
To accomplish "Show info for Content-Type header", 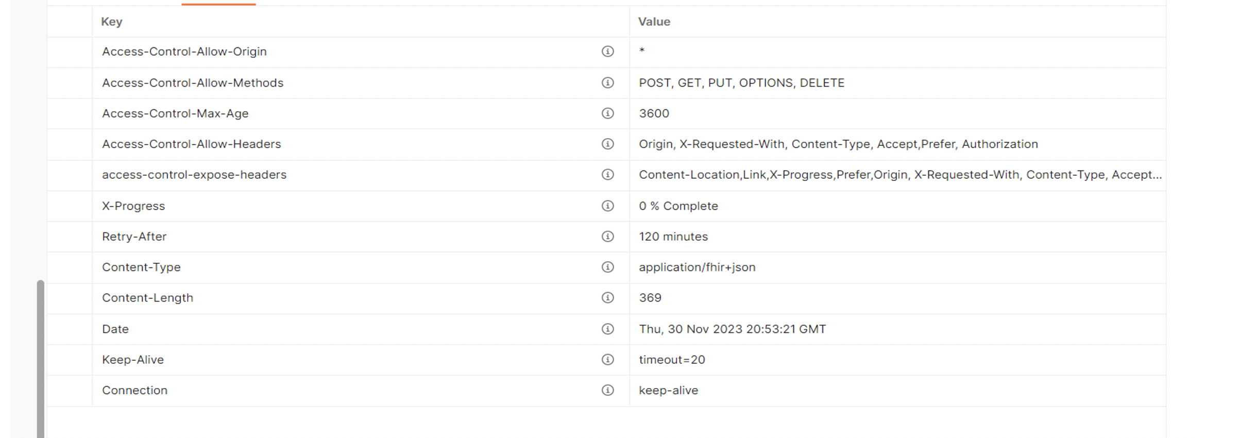I will (x=607, y=267).
